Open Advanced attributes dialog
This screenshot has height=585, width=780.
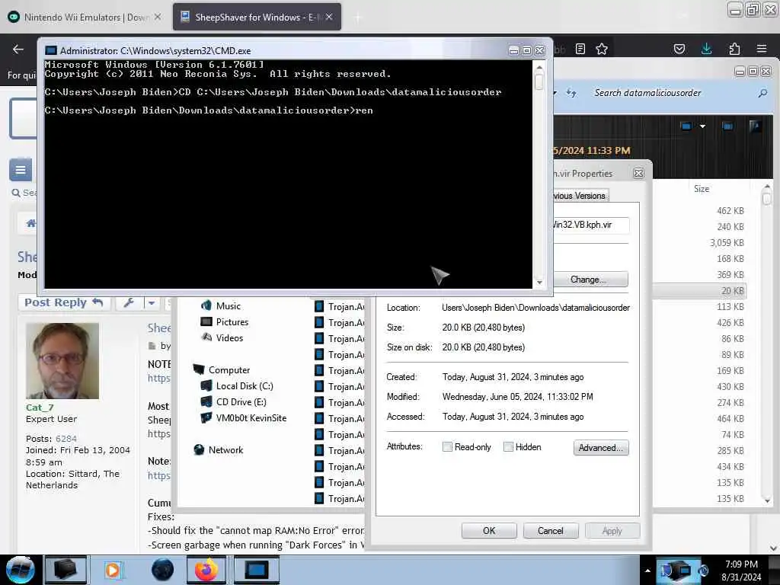pos(601,448)
